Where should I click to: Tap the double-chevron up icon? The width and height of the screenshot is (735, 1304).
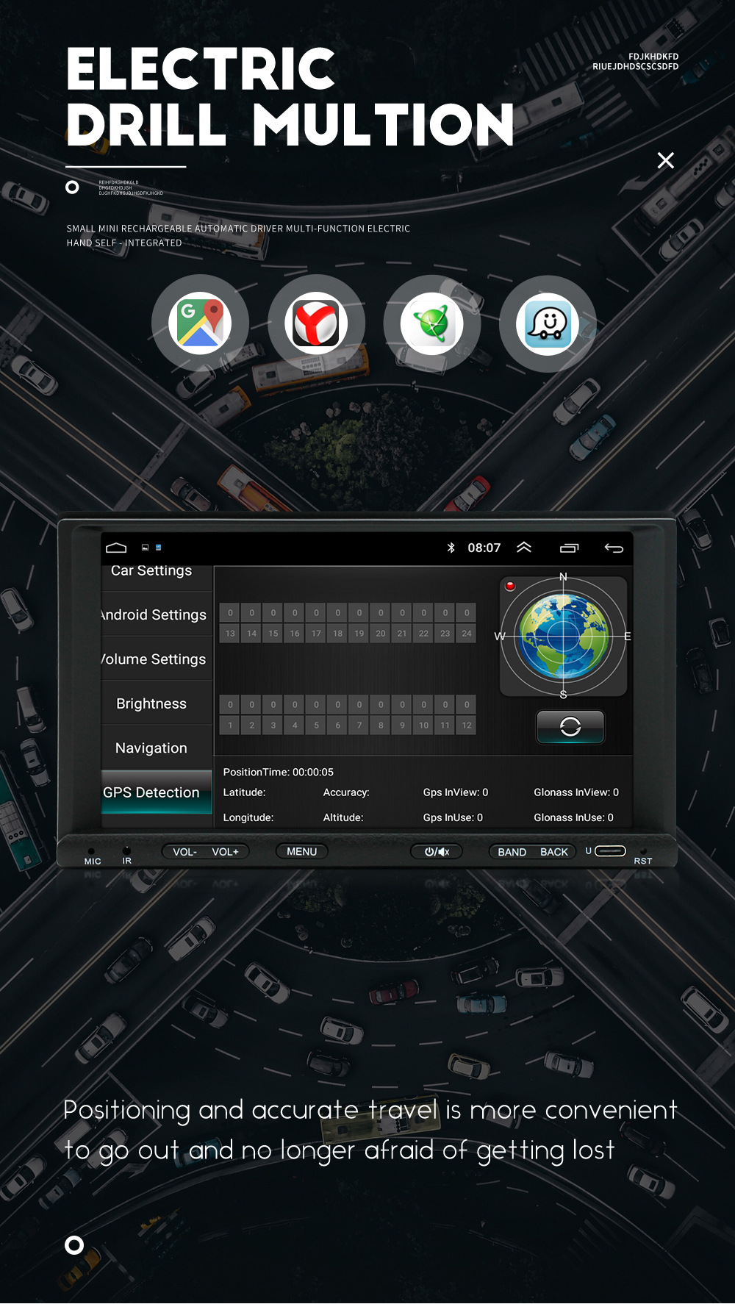pyautogui.click(x=524, y=547)
